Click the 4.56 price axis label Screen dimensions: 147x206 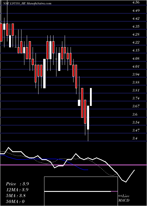[x=136, y=2]
